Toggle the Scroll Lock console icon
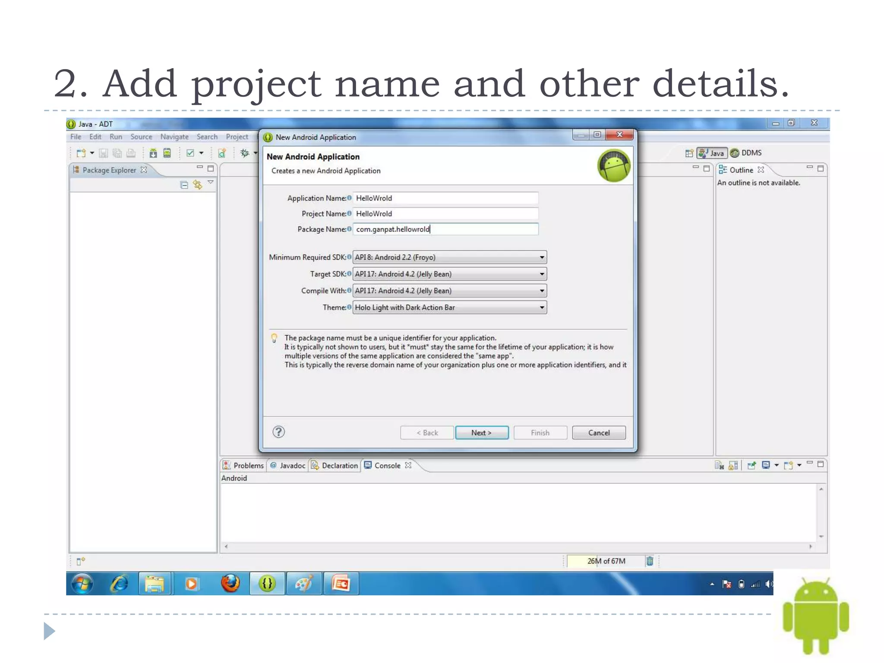This screenshot has width=884, height=663. (733, 465)
